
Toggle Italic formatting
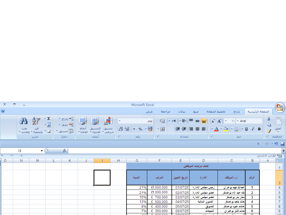pos(253,129)
